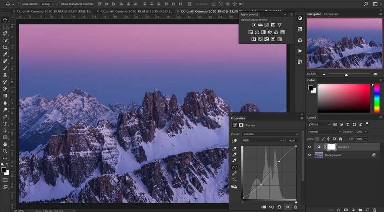Create a new group folder in Layers
384x212 pixels.
click(x=360, y=210)
